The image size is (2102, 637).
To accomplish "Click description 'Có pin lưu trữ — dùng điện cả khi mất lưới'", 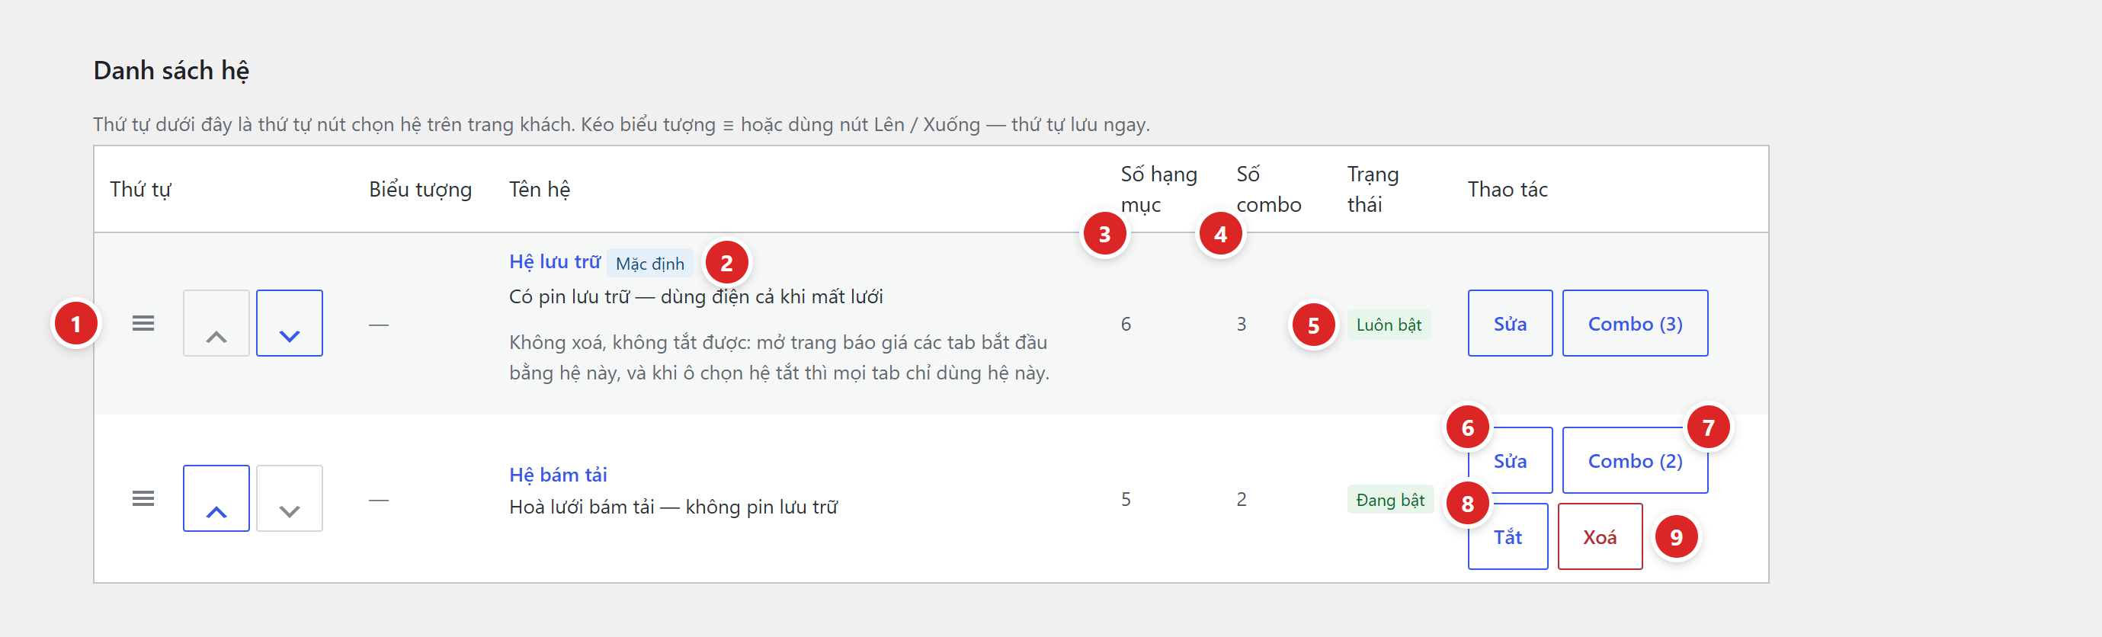I will tap(696, 297).
